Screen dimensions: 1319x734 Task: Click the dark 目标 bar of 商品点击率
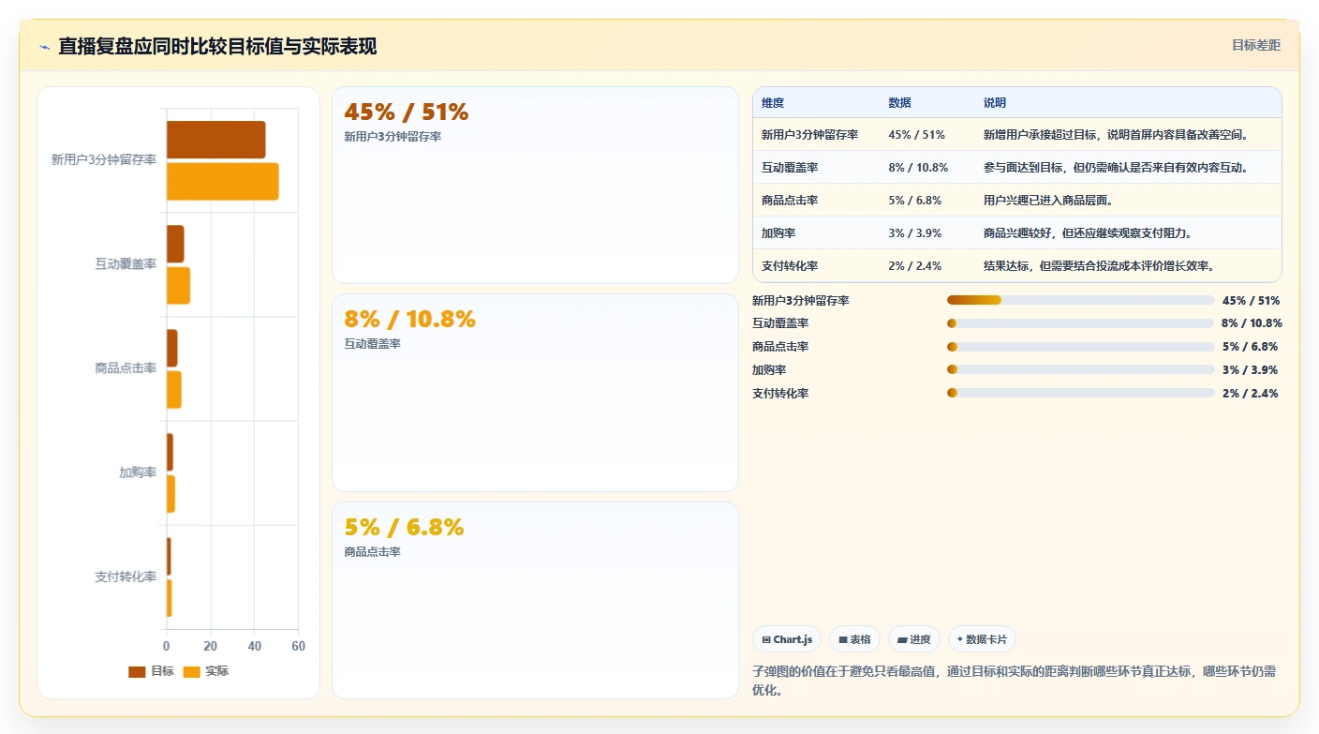tap(171, 348)
